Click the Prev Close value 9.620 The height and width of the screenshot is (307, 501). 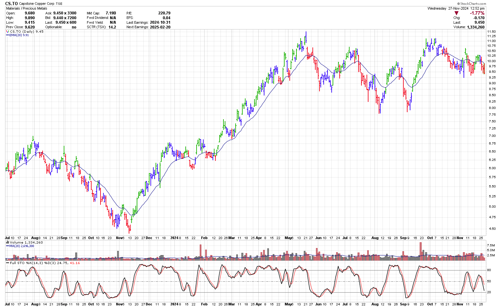(x=30, y=27)
